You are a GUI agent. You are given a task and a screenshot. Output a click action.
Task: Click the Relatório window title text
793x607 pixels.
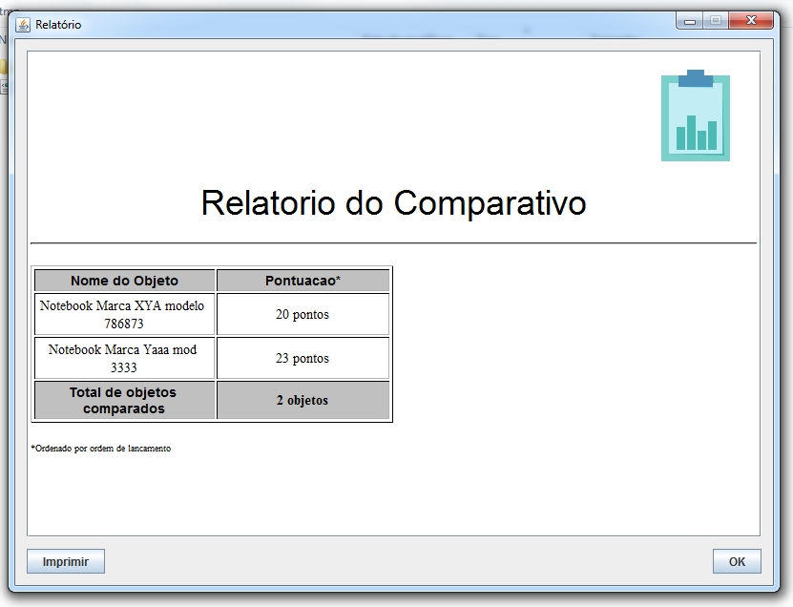[58, 24]
